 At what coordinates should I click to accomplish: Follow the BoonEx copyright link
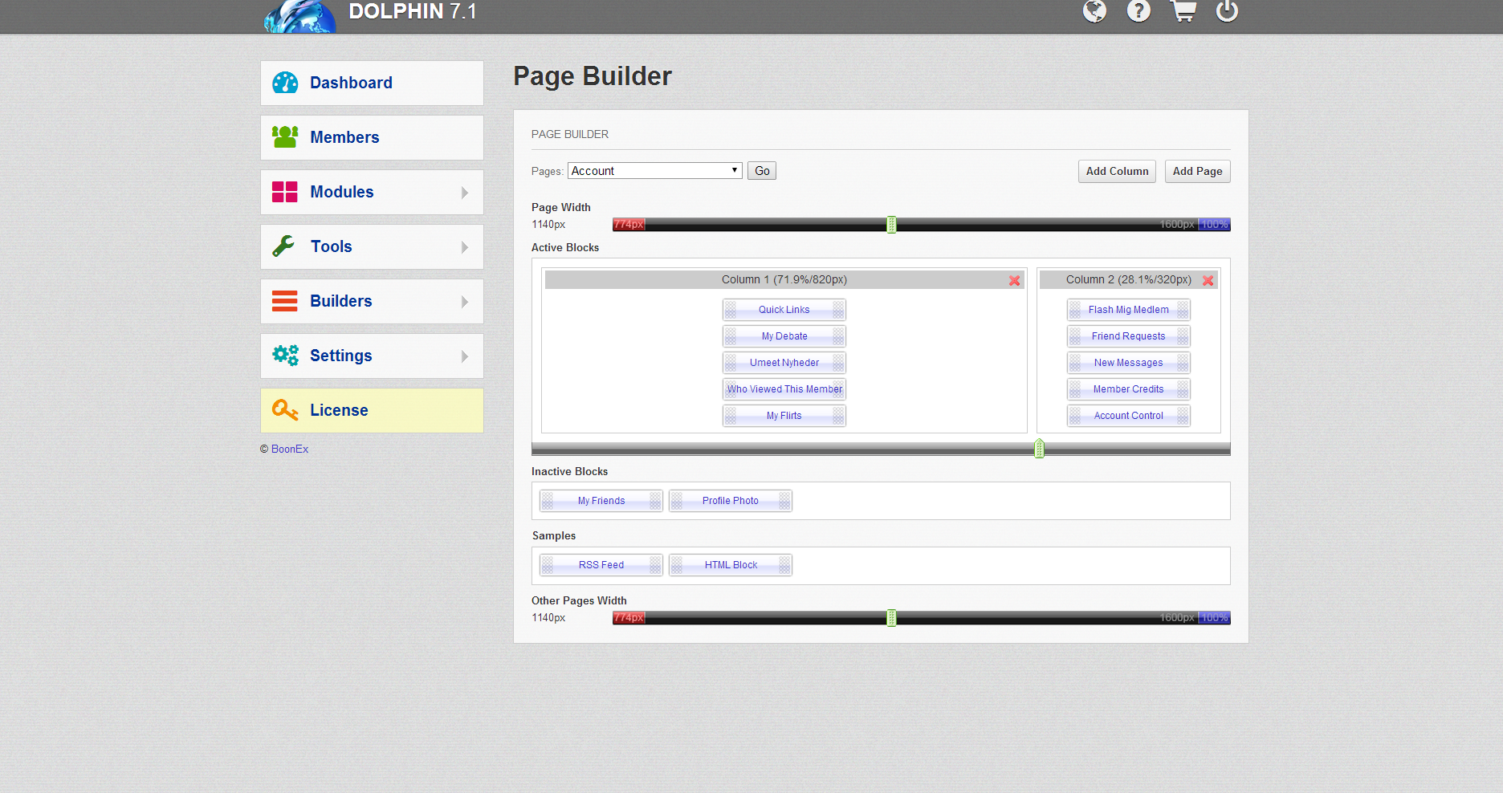pyautogui.click(x=290, y=449)
